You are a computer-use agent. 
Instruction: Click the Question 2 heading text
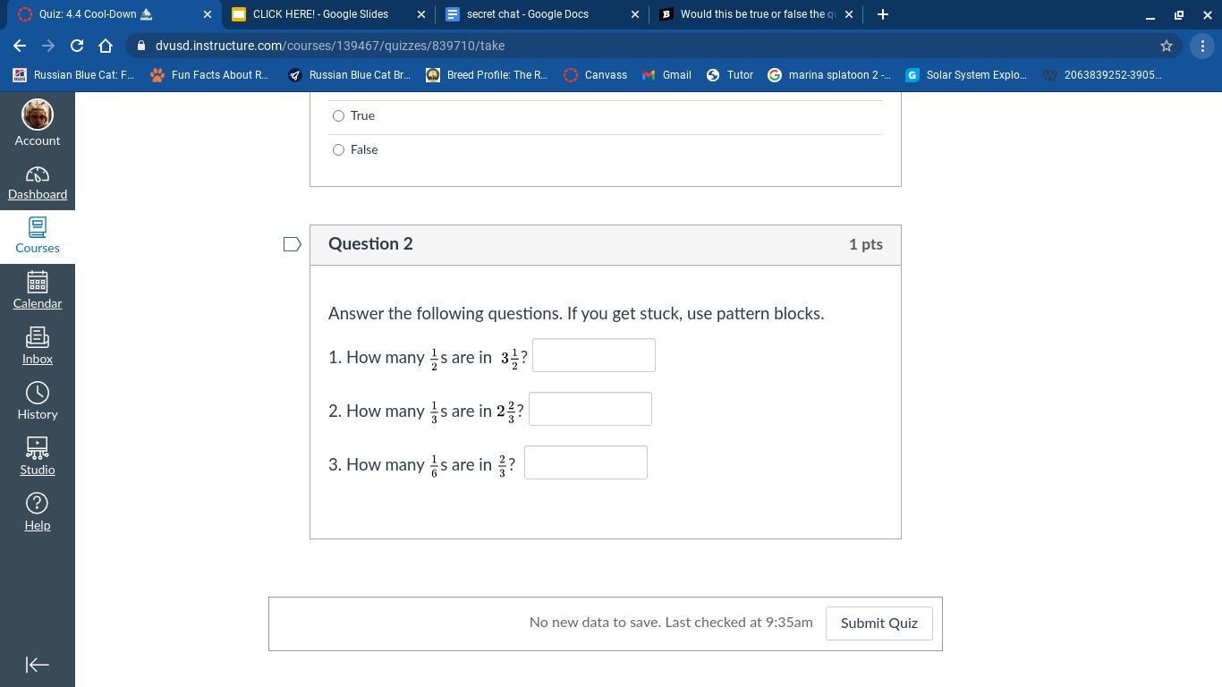pyautogui.click(x=370, y=244)
